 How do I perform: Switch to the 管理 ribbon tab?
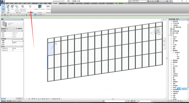pyautogui.click(x=50, y=3)
